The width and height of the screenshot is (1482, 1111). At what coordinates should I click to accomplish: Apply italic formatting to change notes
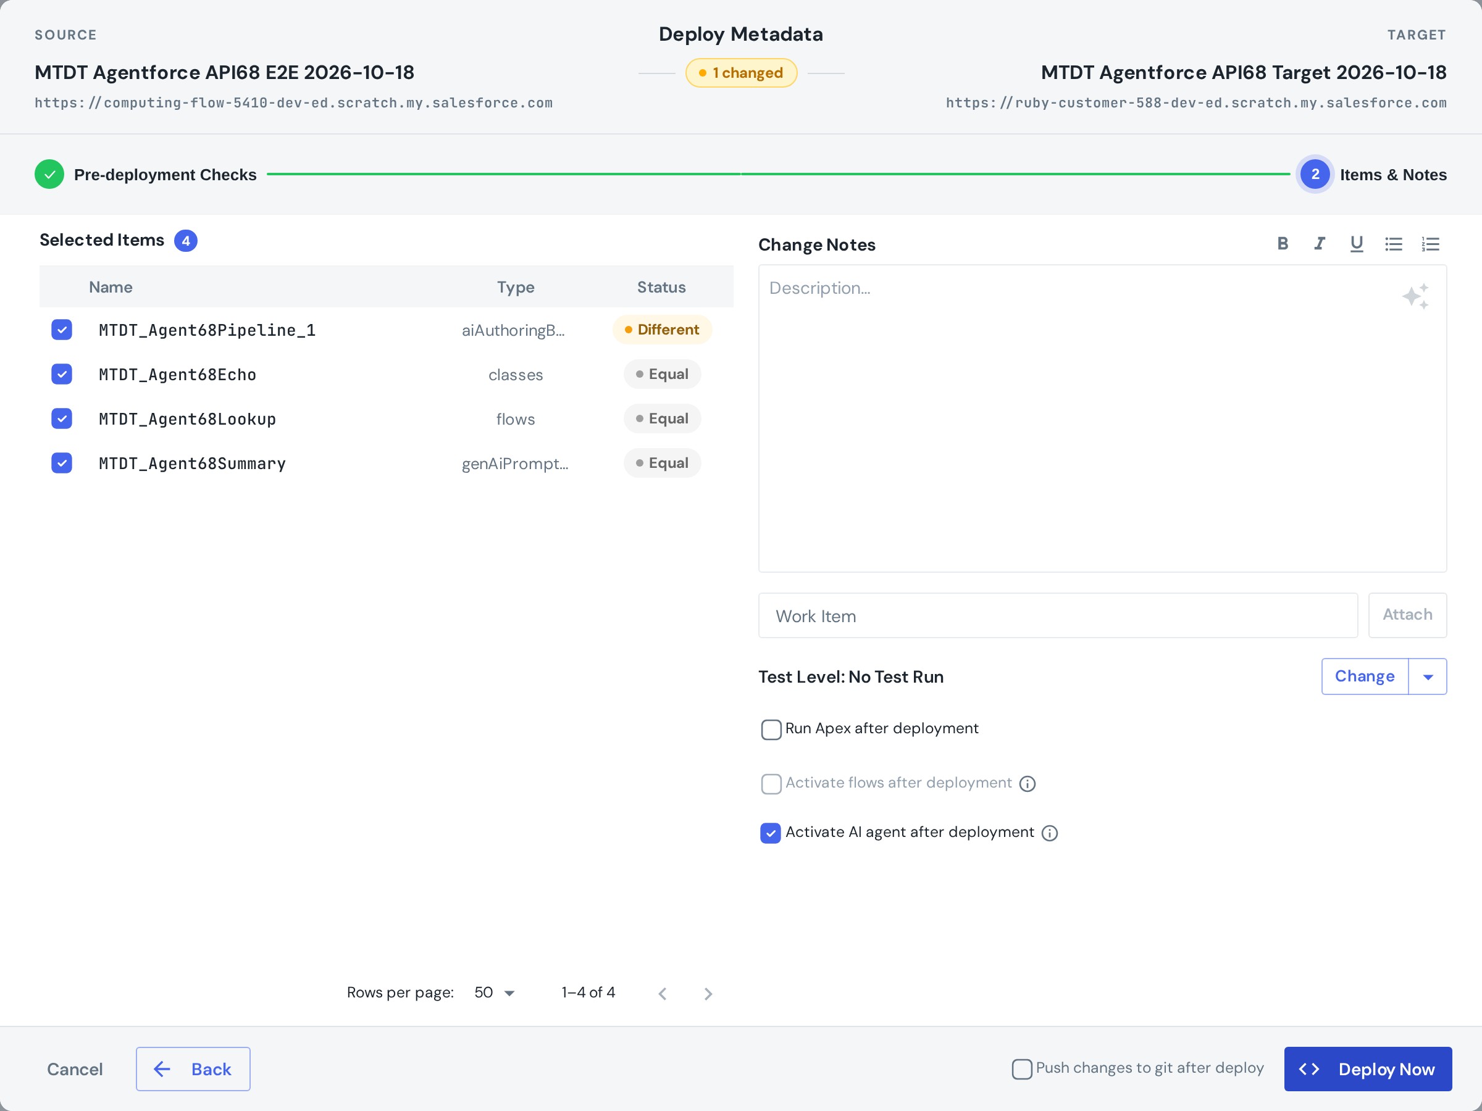[x=1319, y=244]
